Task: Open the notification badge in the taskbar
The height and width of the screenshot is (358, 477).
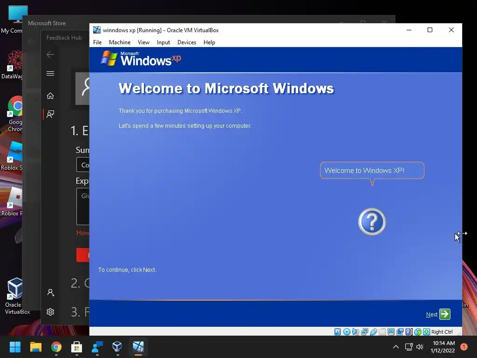Action: pyautogui.click(x=464, y=347)
